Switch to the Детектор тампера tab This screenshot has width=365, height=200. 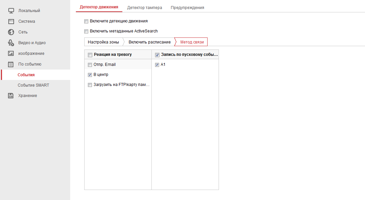(144, 7)
